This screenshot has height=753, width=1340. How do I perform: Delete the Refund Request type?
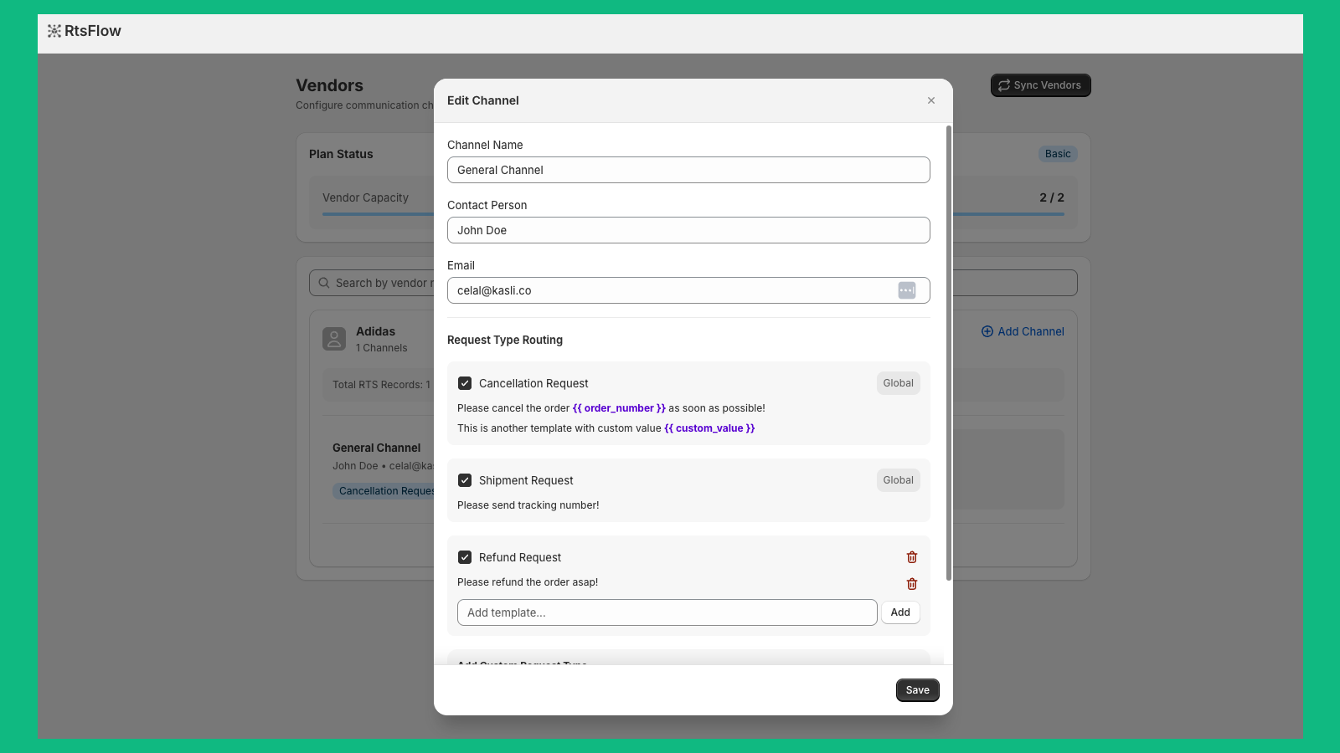(x=912, y=557)
